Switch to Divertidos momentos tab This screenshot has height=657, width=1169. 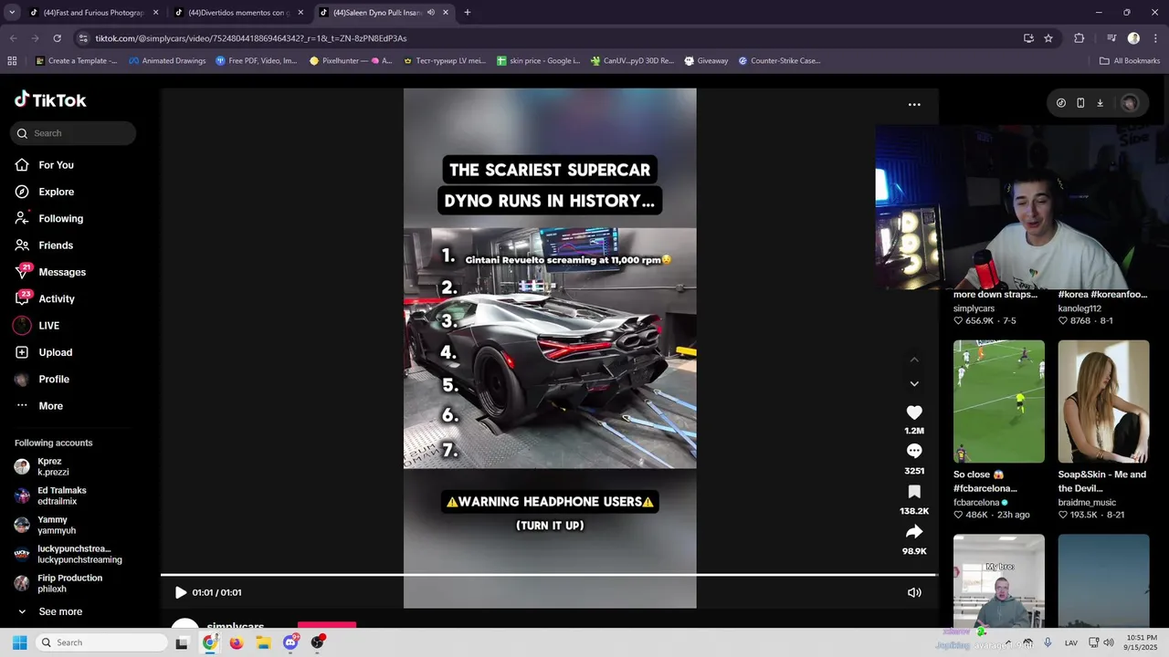point(239,13)
